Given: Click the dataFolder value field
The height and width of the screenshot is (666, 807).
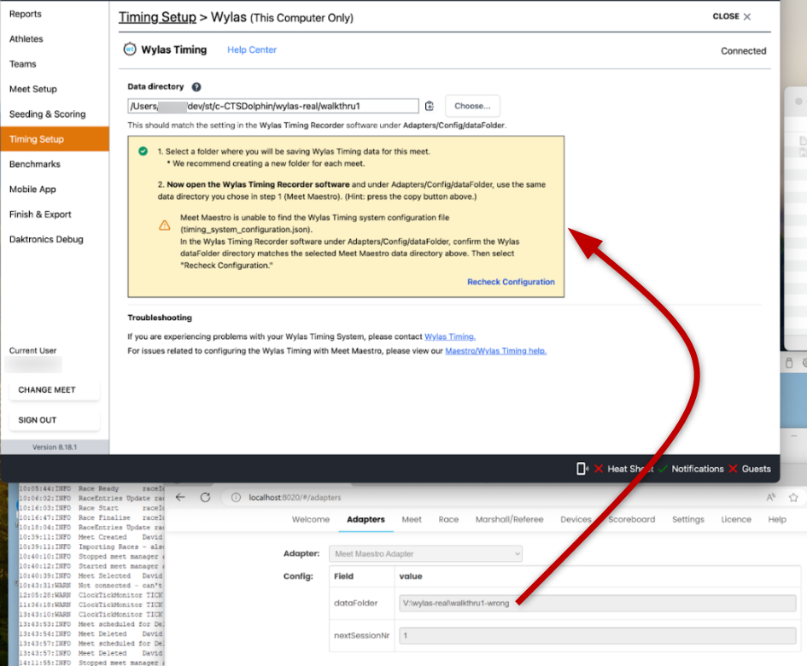Looking at the screenshot, I should (598, 603).
